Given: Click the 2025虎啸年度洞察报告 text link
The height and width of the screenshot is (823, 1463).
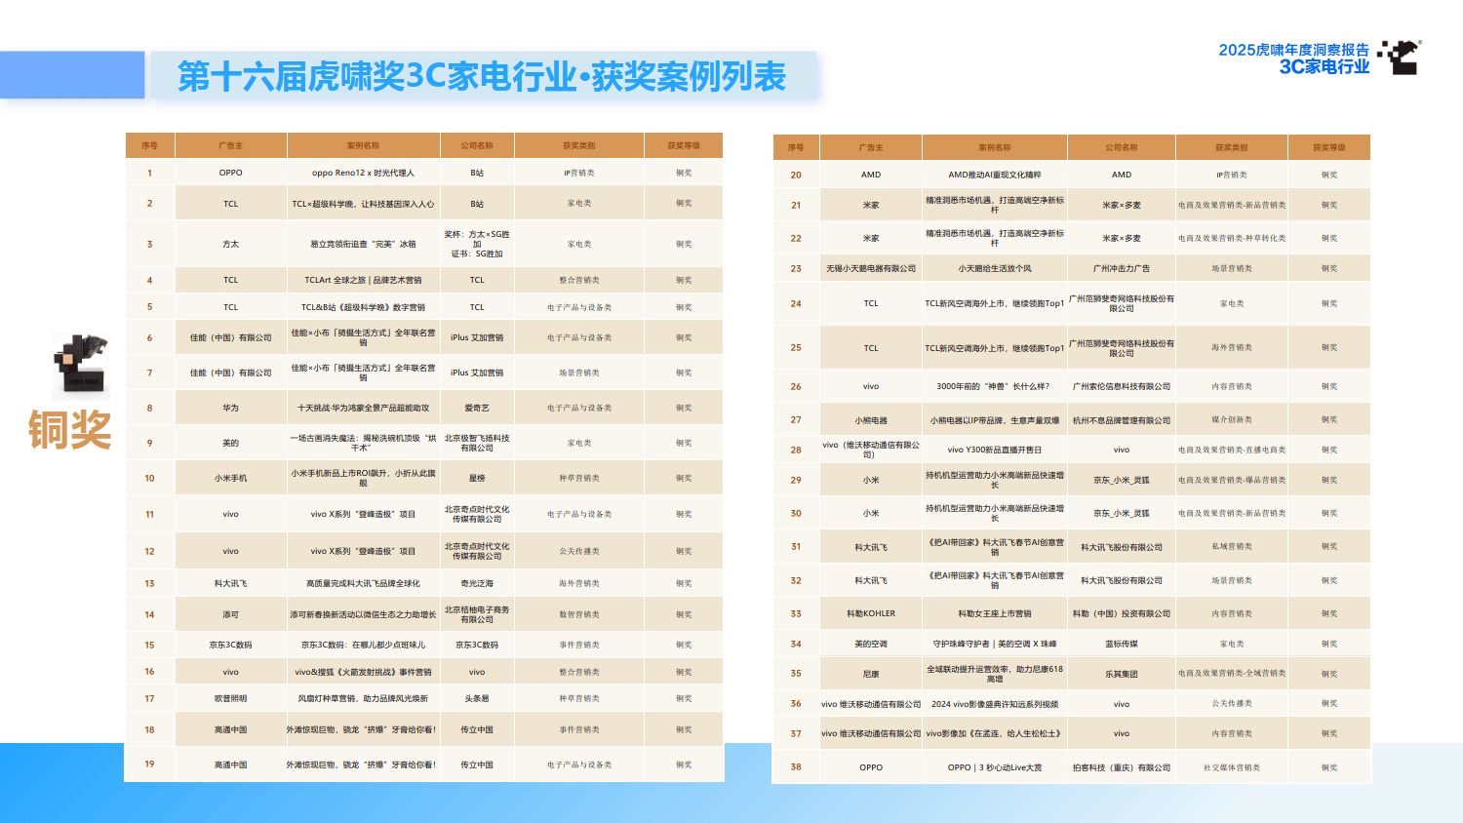Looking at the screenshot, I should 1295,47.
